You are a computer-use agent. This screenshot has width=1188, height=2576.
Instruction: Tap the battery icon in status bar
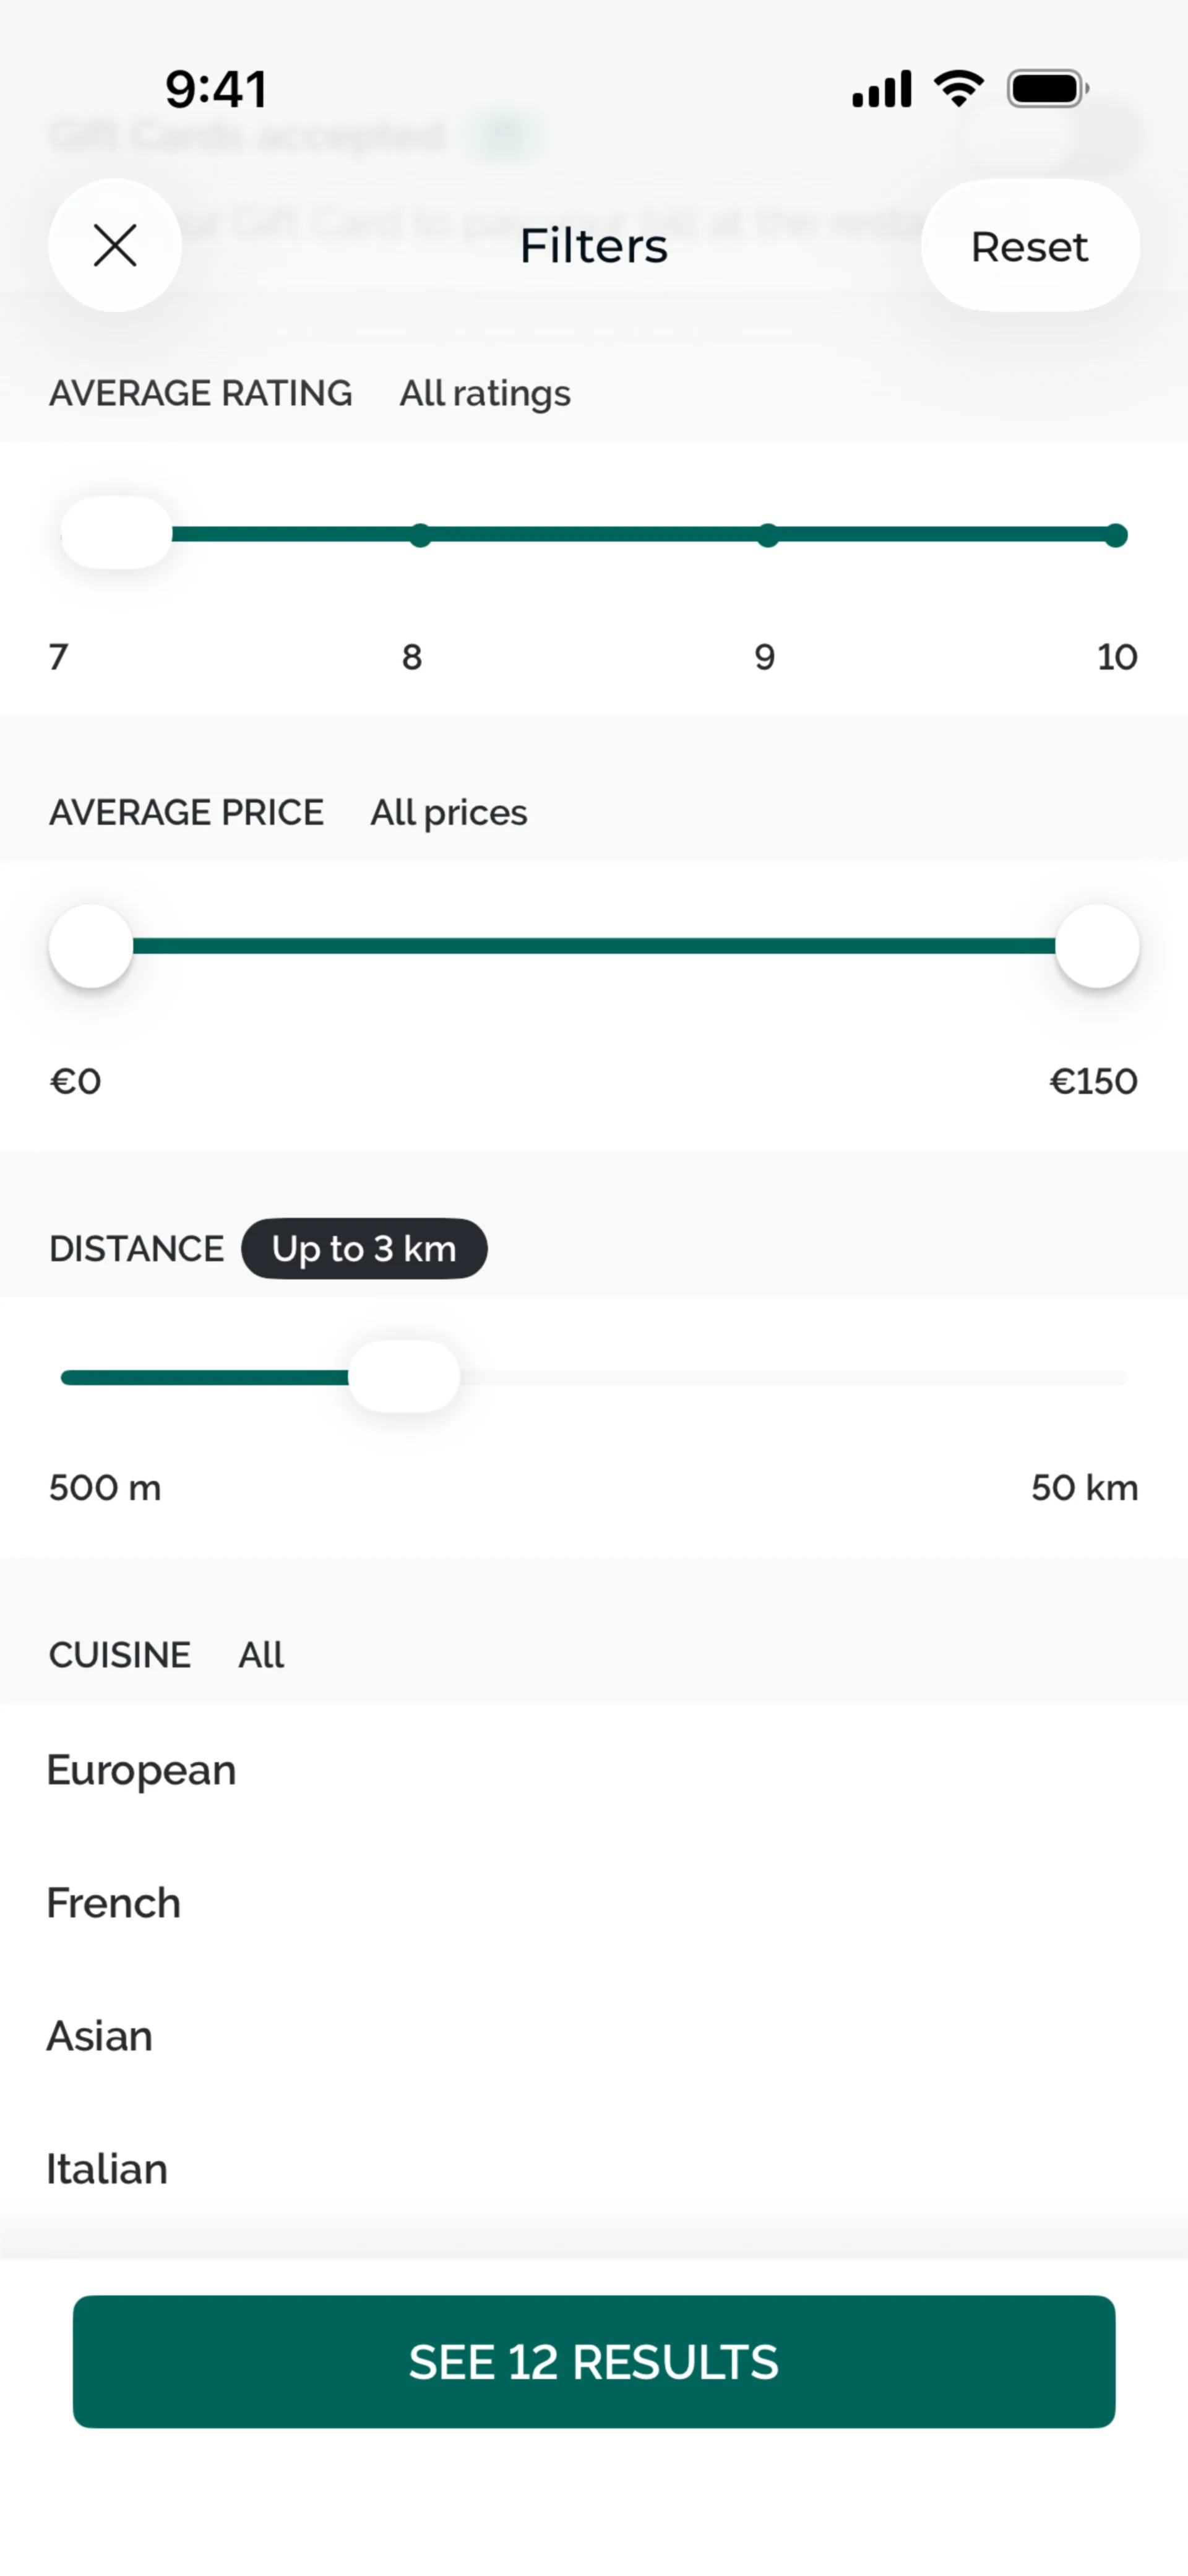point(1046,89)
